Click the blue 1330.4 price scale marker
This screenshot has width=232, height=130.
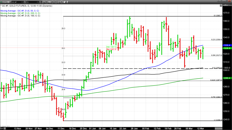click(x=226, y=46)
